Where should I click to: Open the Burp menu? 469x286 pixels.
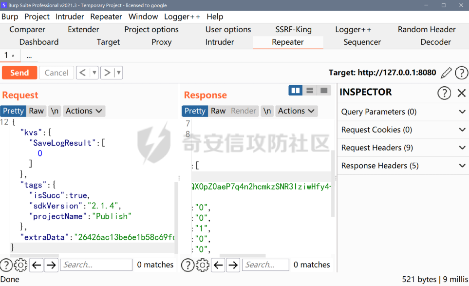click(10, 17)
